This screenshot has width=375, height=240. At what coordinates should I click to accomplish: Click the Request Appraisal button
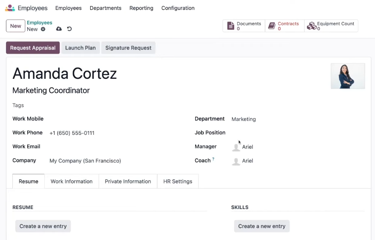33,48
